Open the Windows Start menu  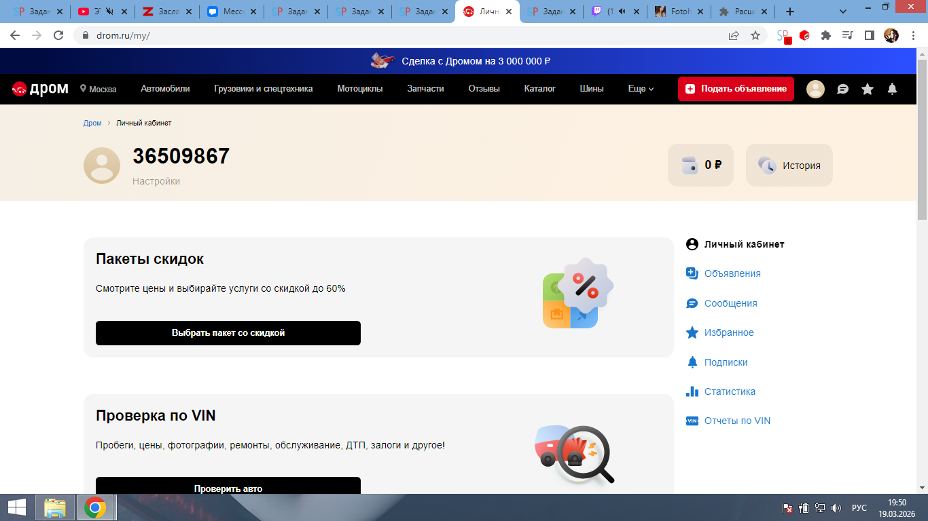16,507
